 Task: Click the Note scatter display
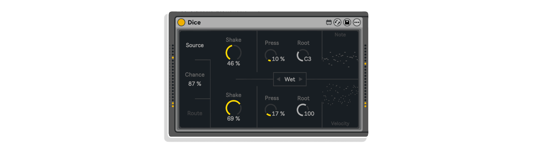(x=340, y=59)
